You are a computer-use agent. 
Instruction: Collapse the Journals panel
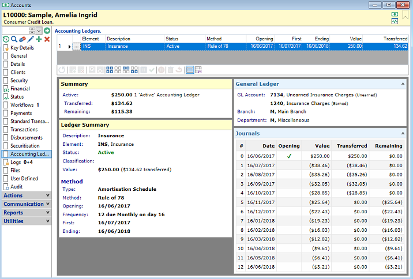[x=403, y=133]
